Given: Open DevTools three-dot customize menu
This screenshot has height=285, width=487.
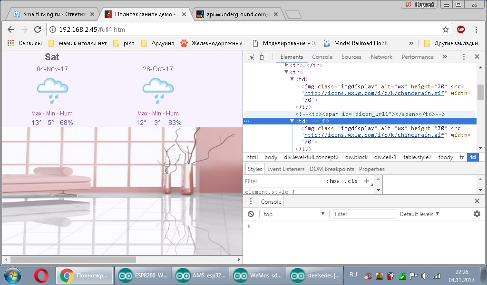Looking at the screenshot, I should (x=464, y=57).
